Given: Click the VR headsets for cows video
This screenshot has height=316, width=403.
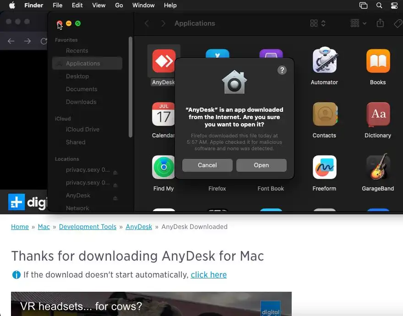Looking at the screenshot, I should click(151, 304).
